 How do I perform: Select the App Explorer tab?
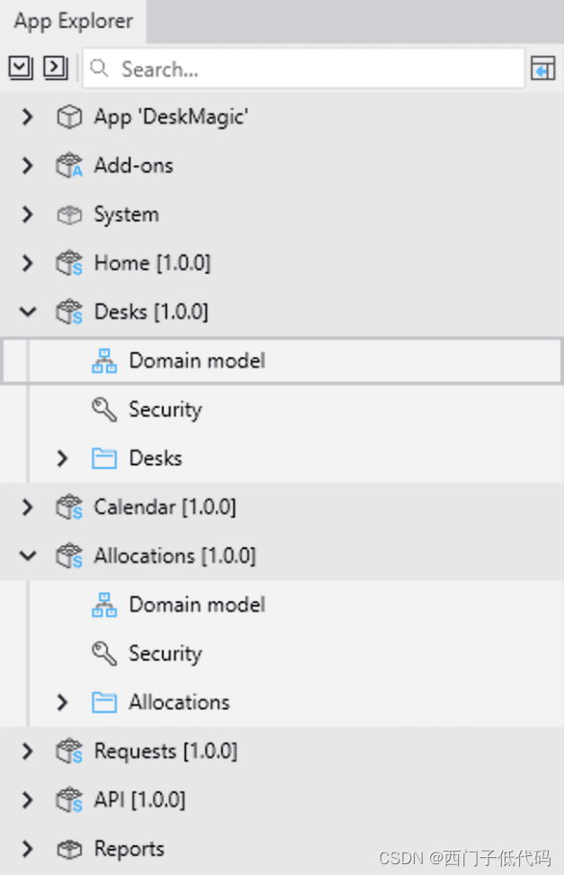click(73, 22)
